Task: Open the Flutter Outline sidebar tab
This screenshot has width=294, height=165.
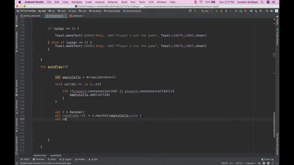Action: click(x=277, y=37)
